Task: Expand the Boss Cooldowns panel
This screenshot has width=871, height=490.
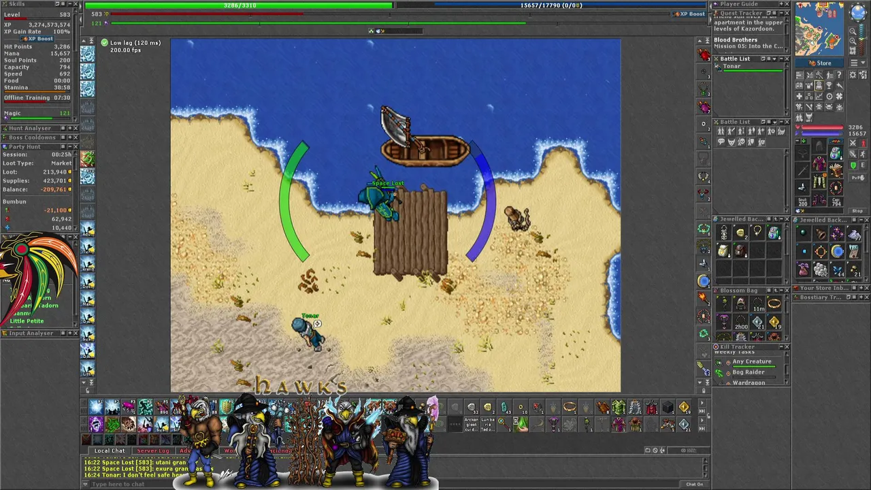Action: (x=70, y=137)
